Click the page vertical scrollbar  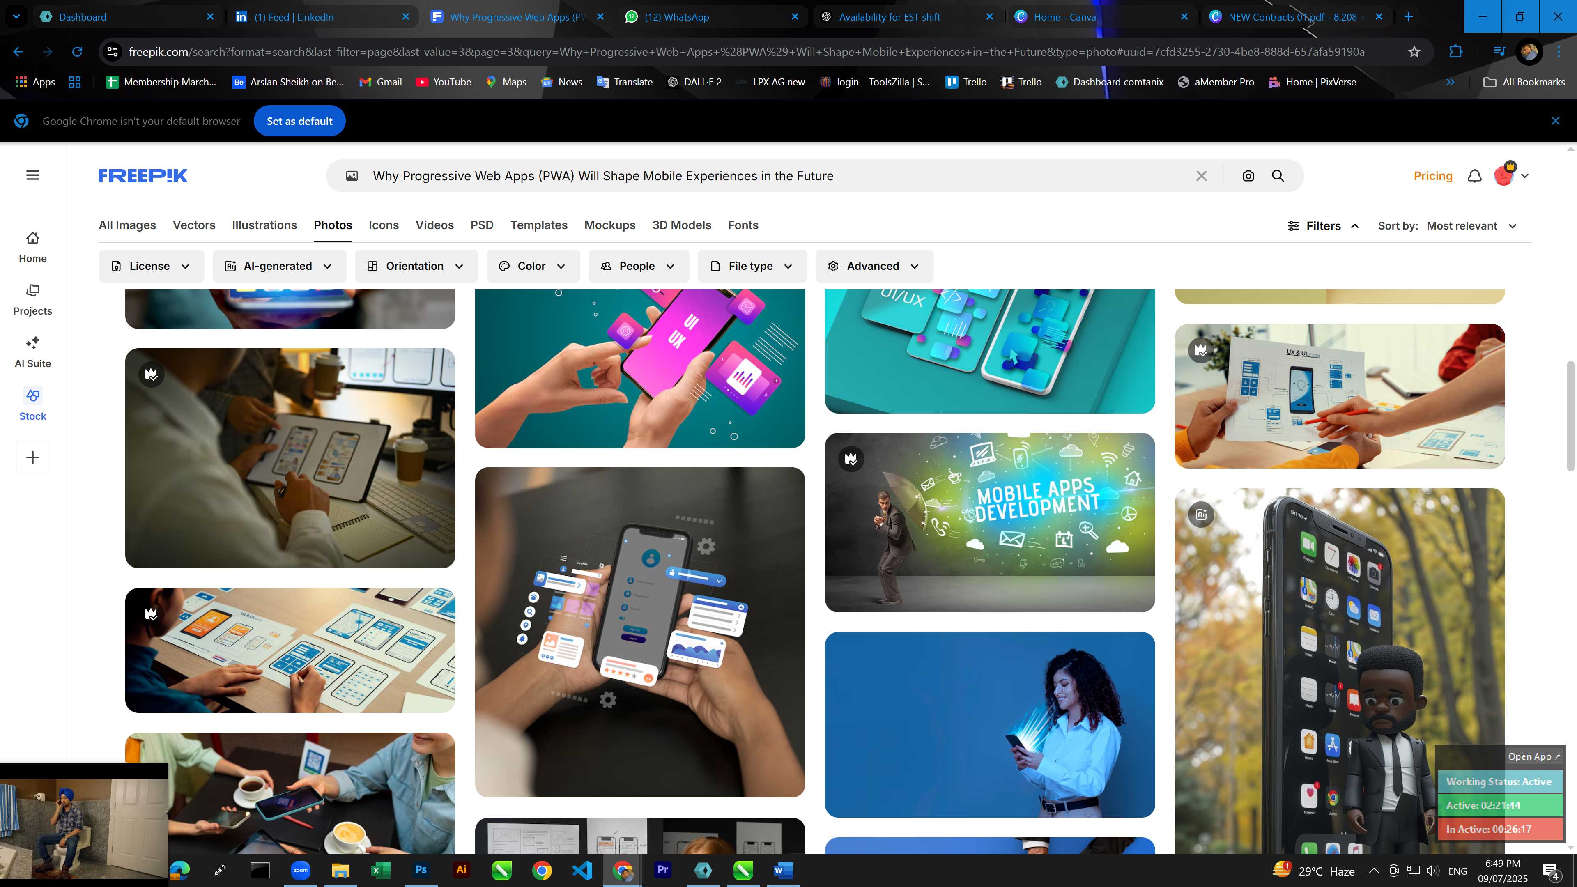pos(1570,416)
